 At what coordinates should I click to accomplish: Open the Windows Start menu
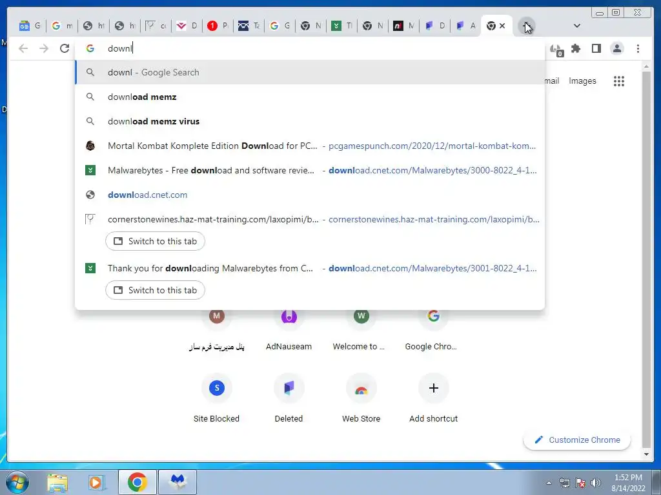(x=17, y=482)
